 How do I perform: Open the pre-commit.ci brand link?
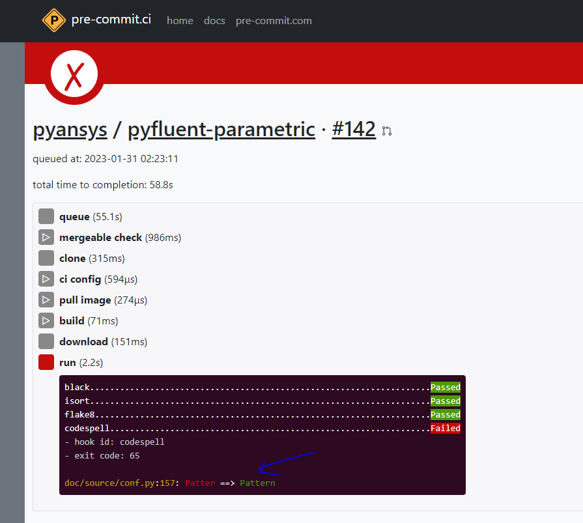(x=111, y=20)
